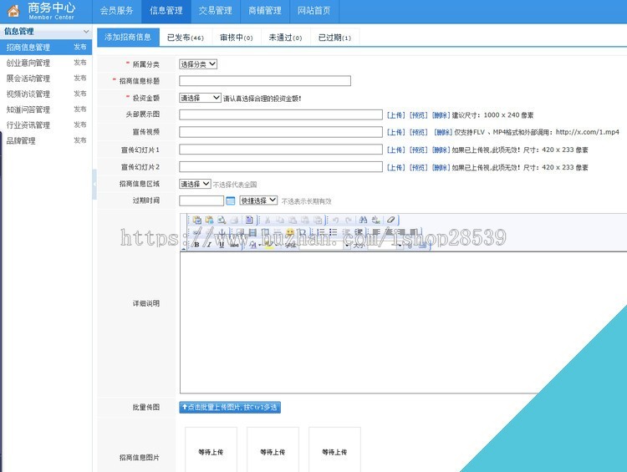Click the first 等待上传 image slot
Image resolution: width=627 pixels, height=472 pixels.
point(211,449)
